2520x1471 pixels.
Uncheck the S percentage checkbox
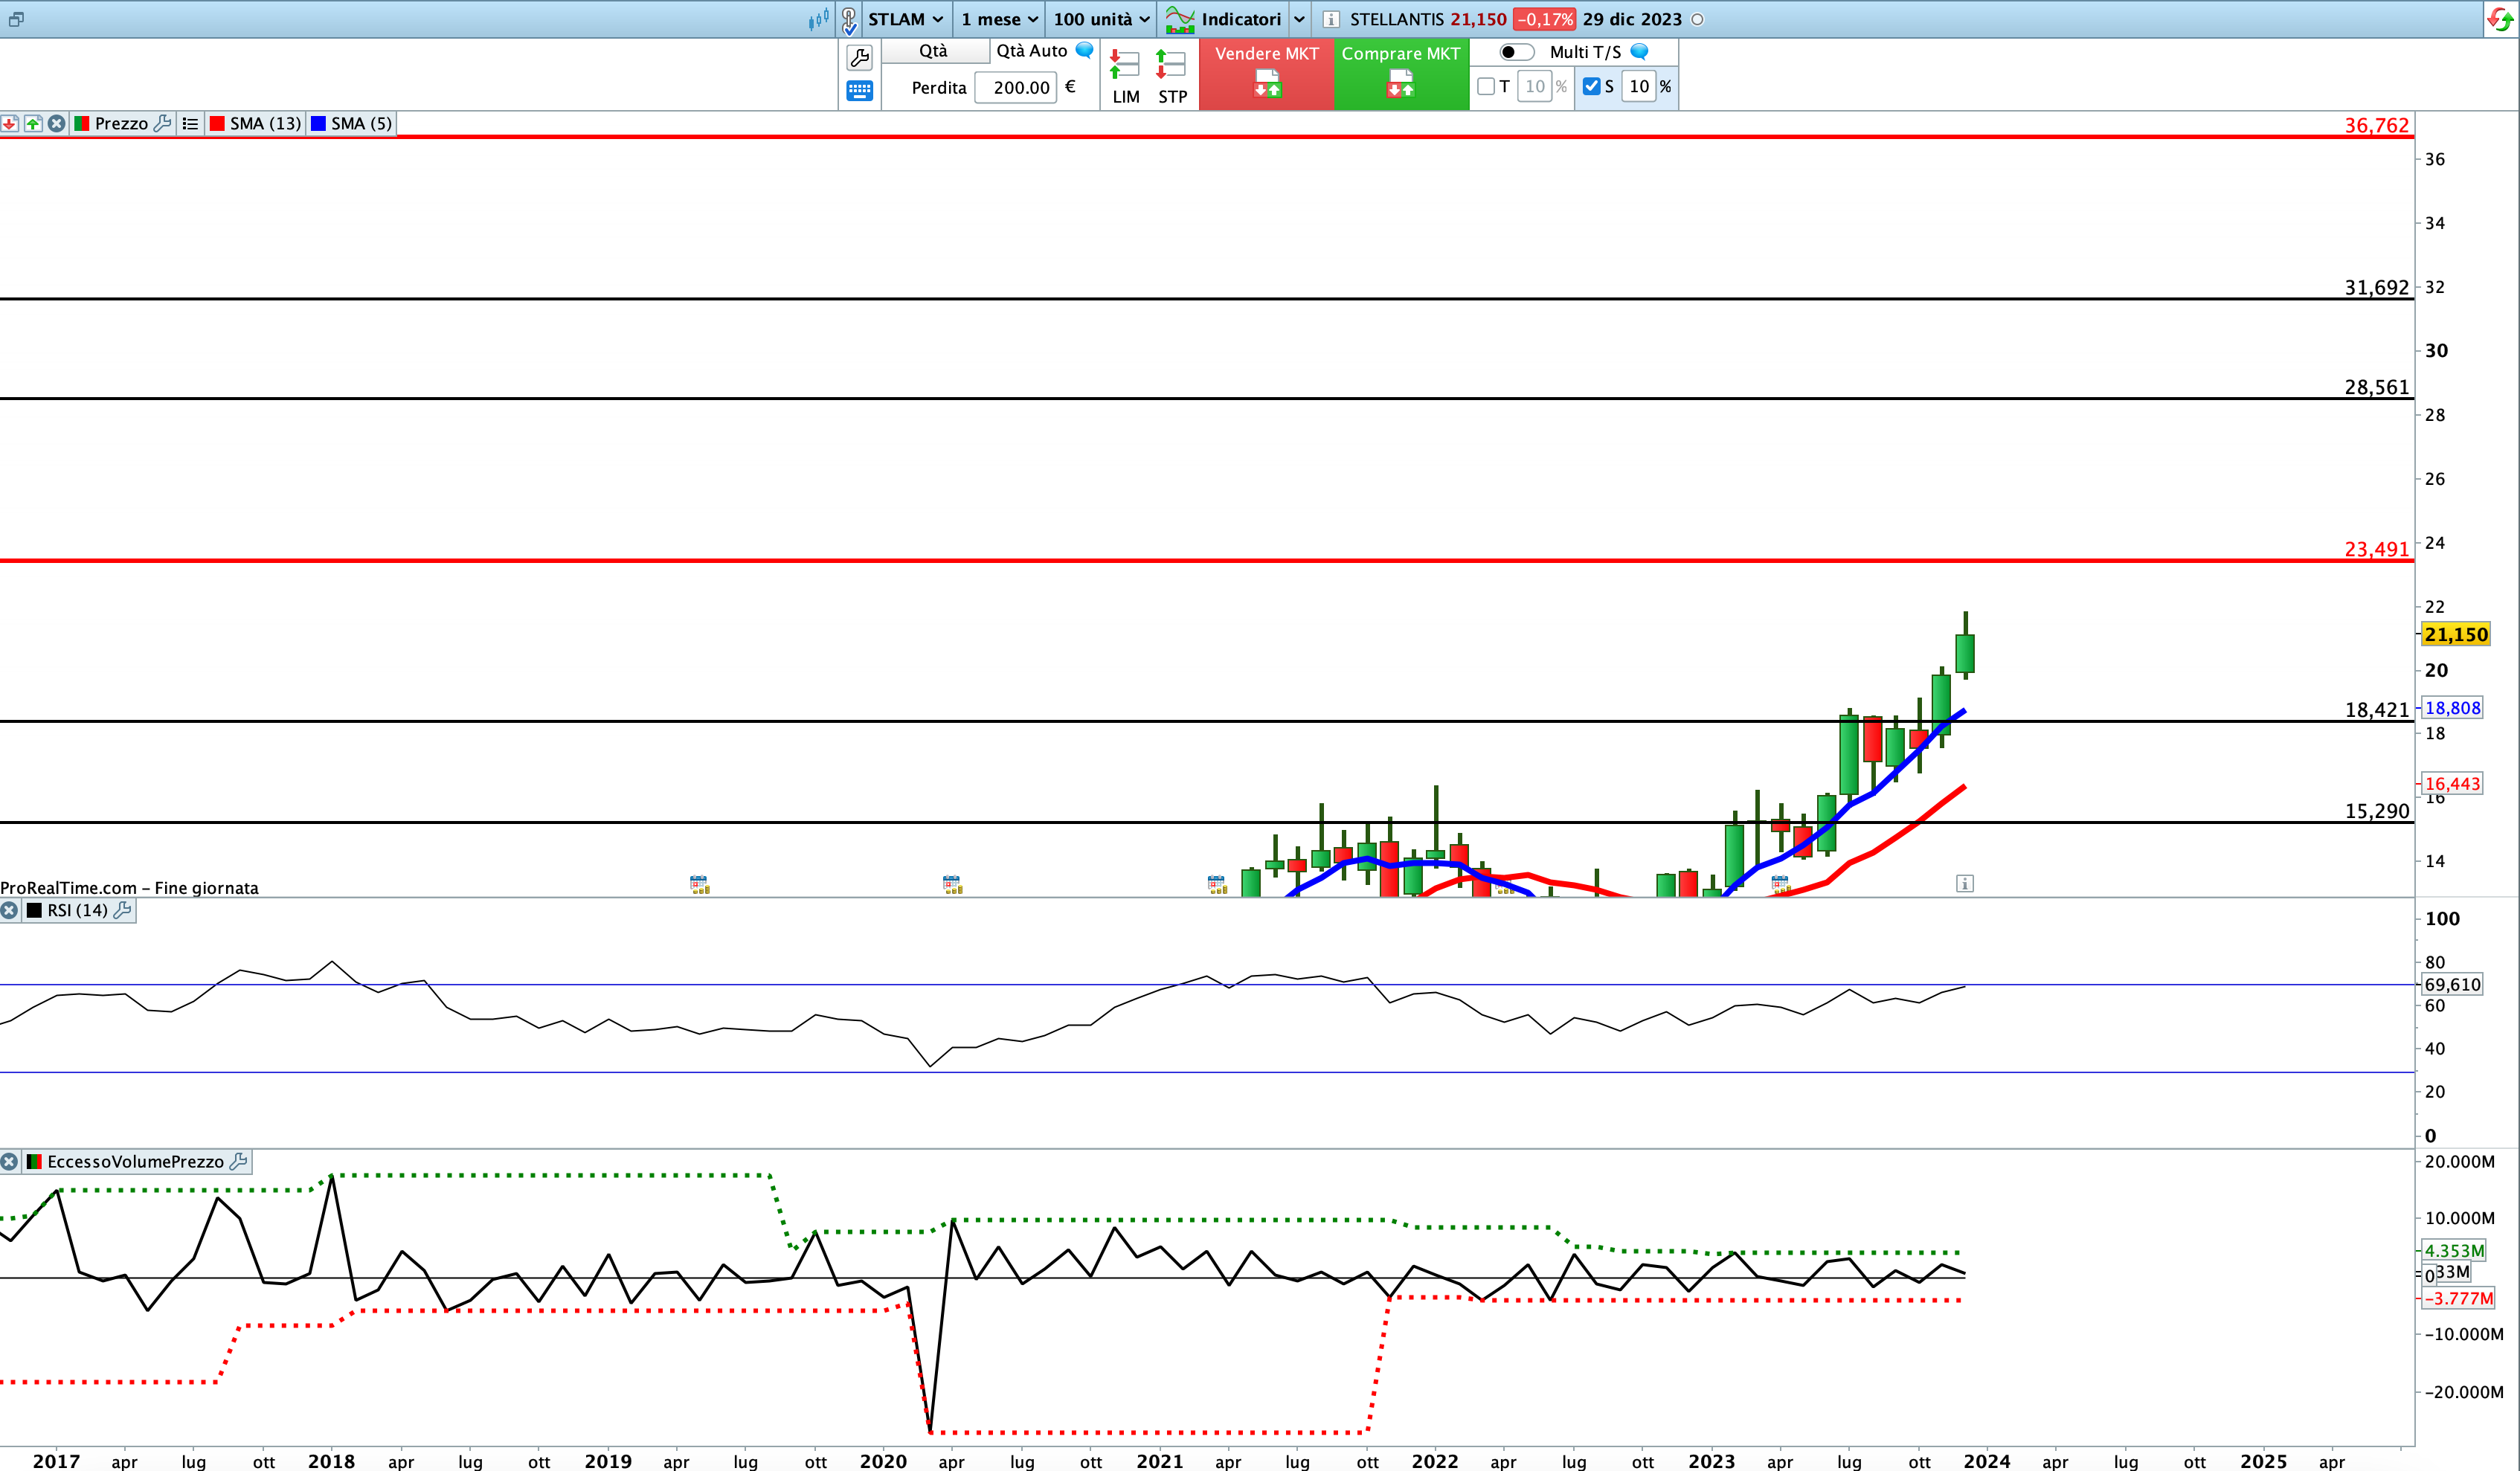tap(1591, 86)
